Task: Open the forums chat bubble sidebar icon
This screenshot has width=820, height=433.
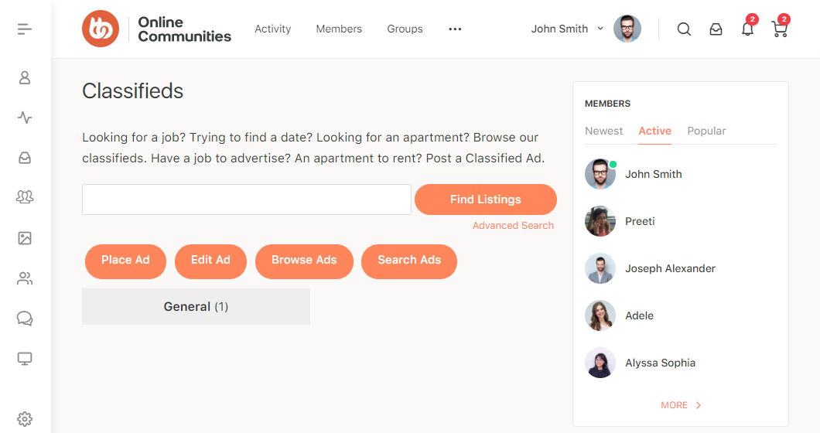Action: pyautogui.click(x=25, y=319)
